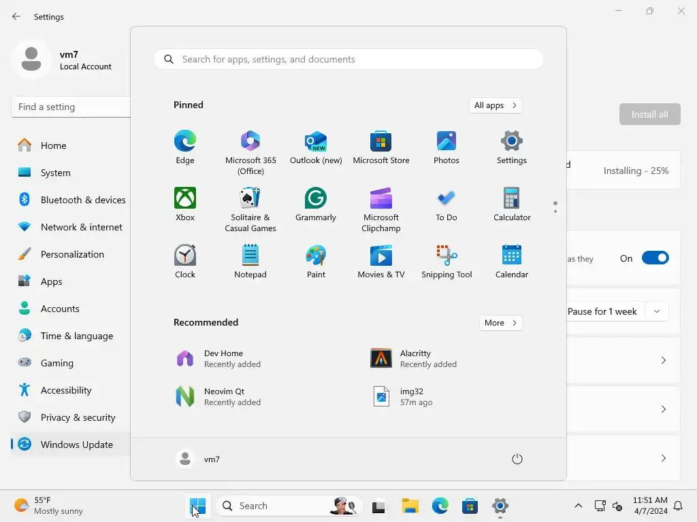Launch Snipping Tool
The width and height of the screenshot is (697, 522).
point(447,262)
